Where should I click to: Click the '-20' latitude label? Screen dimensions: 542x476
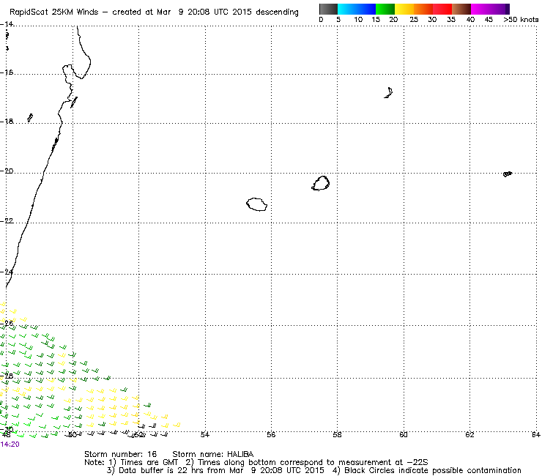point(7,171)
